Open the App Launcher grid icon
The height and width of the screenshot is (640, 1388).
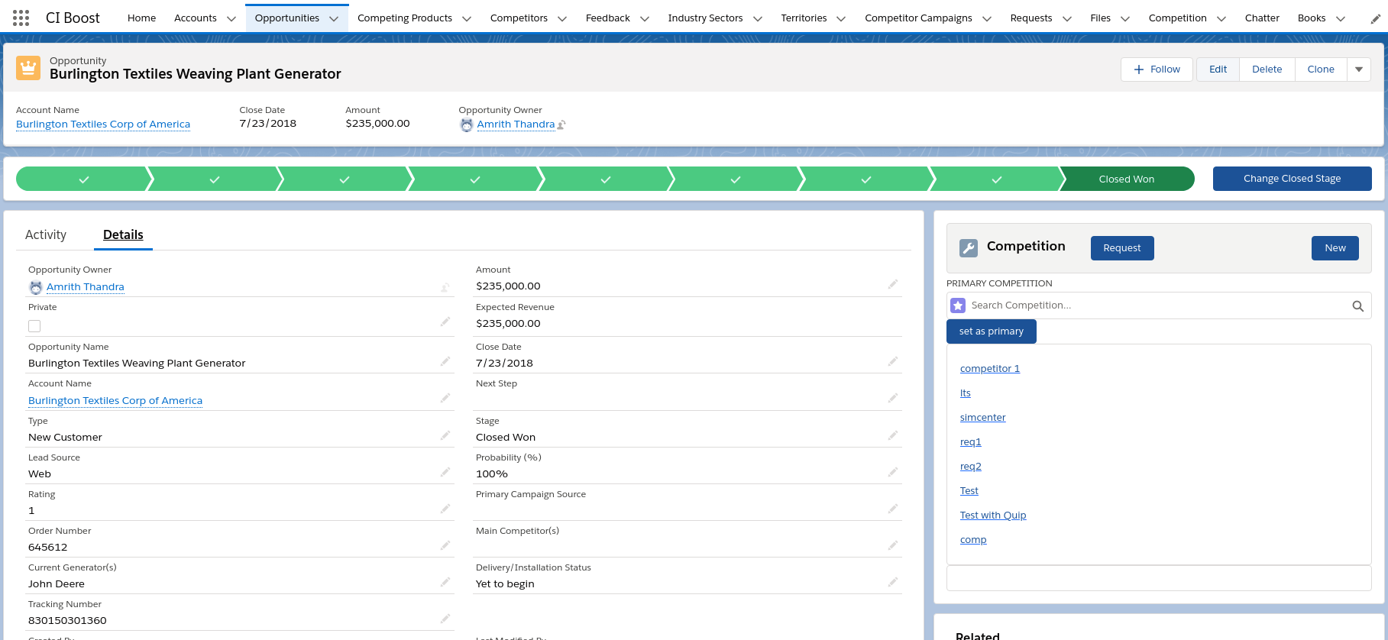(x=21, y=18)
